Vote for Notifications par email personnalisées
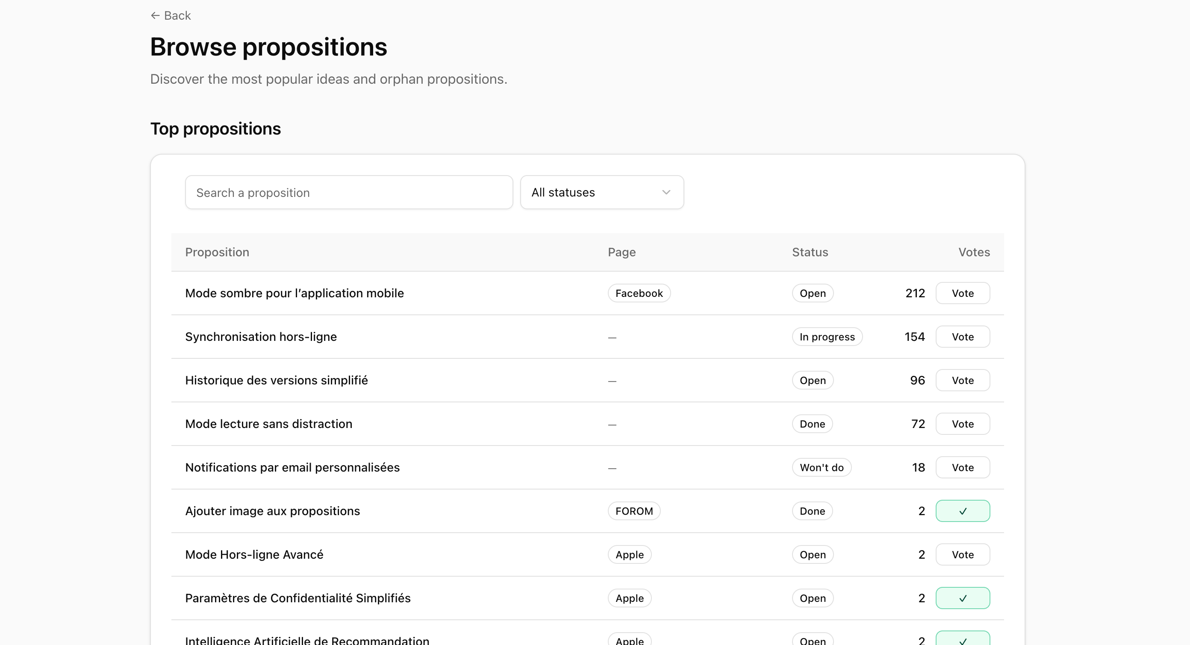The height and width of the screenshot is (645, 1190). point(962,467)
